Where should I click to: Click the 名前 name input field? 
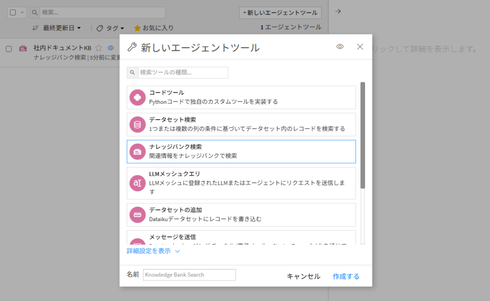[189, 275]
